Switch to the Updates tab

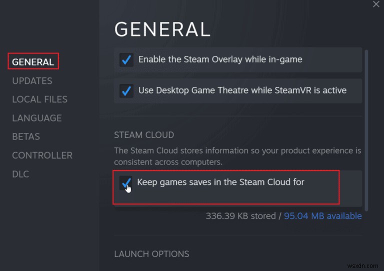[32, 80]
